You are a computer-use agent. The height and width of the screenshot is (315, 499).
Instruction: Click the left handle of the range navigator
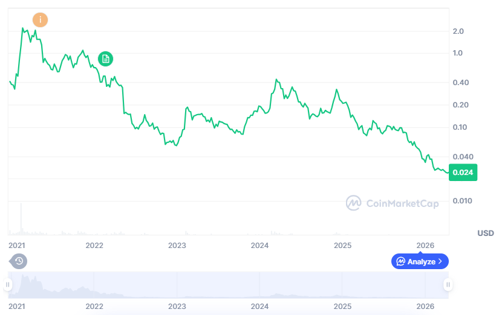[x=8, y=284]
